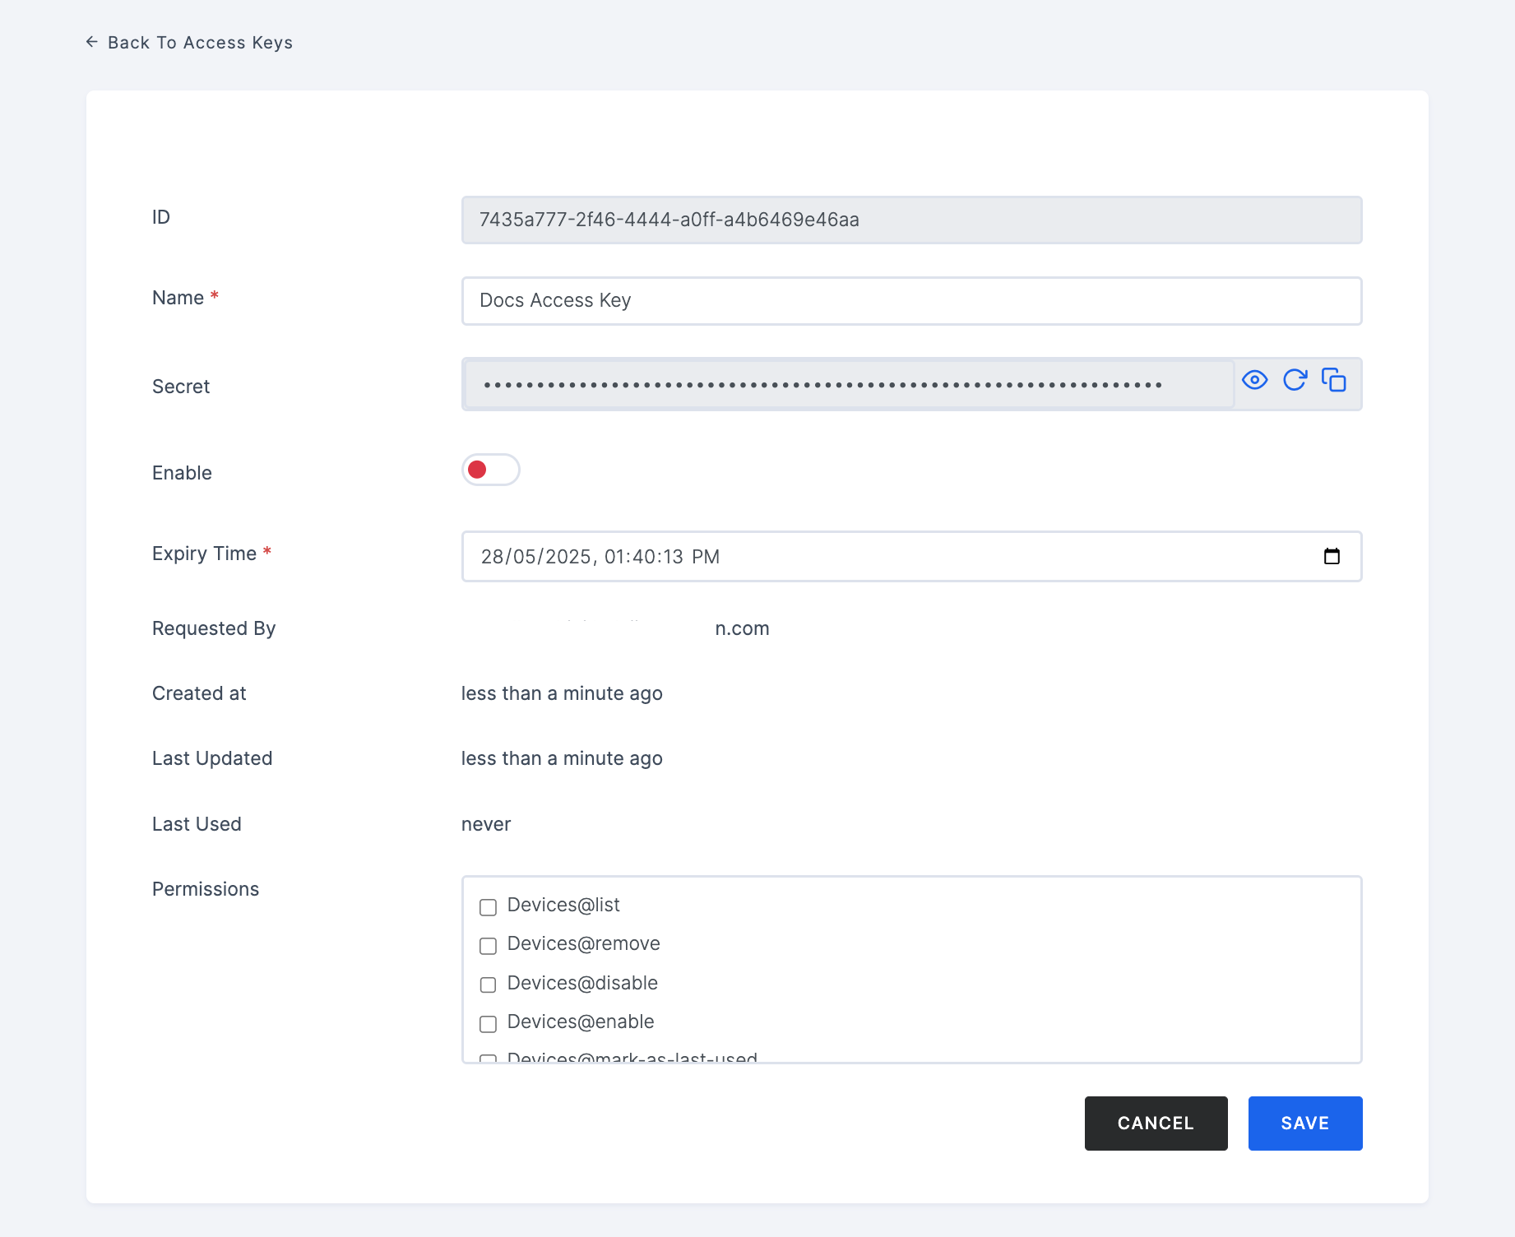Click the Secret label
The image size is (1515, 1237).
click(181, 387)
